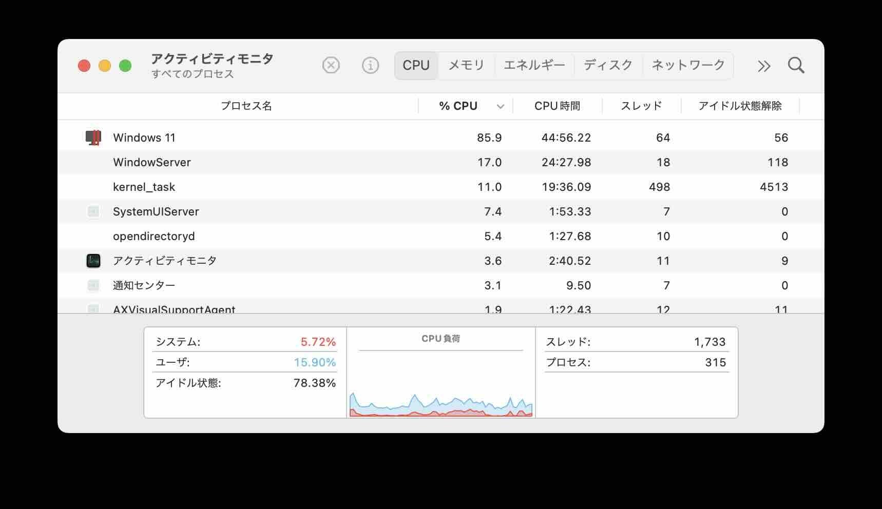
Task: Toggle the % CPU sort direction arrow
Action: click(501, 107)
